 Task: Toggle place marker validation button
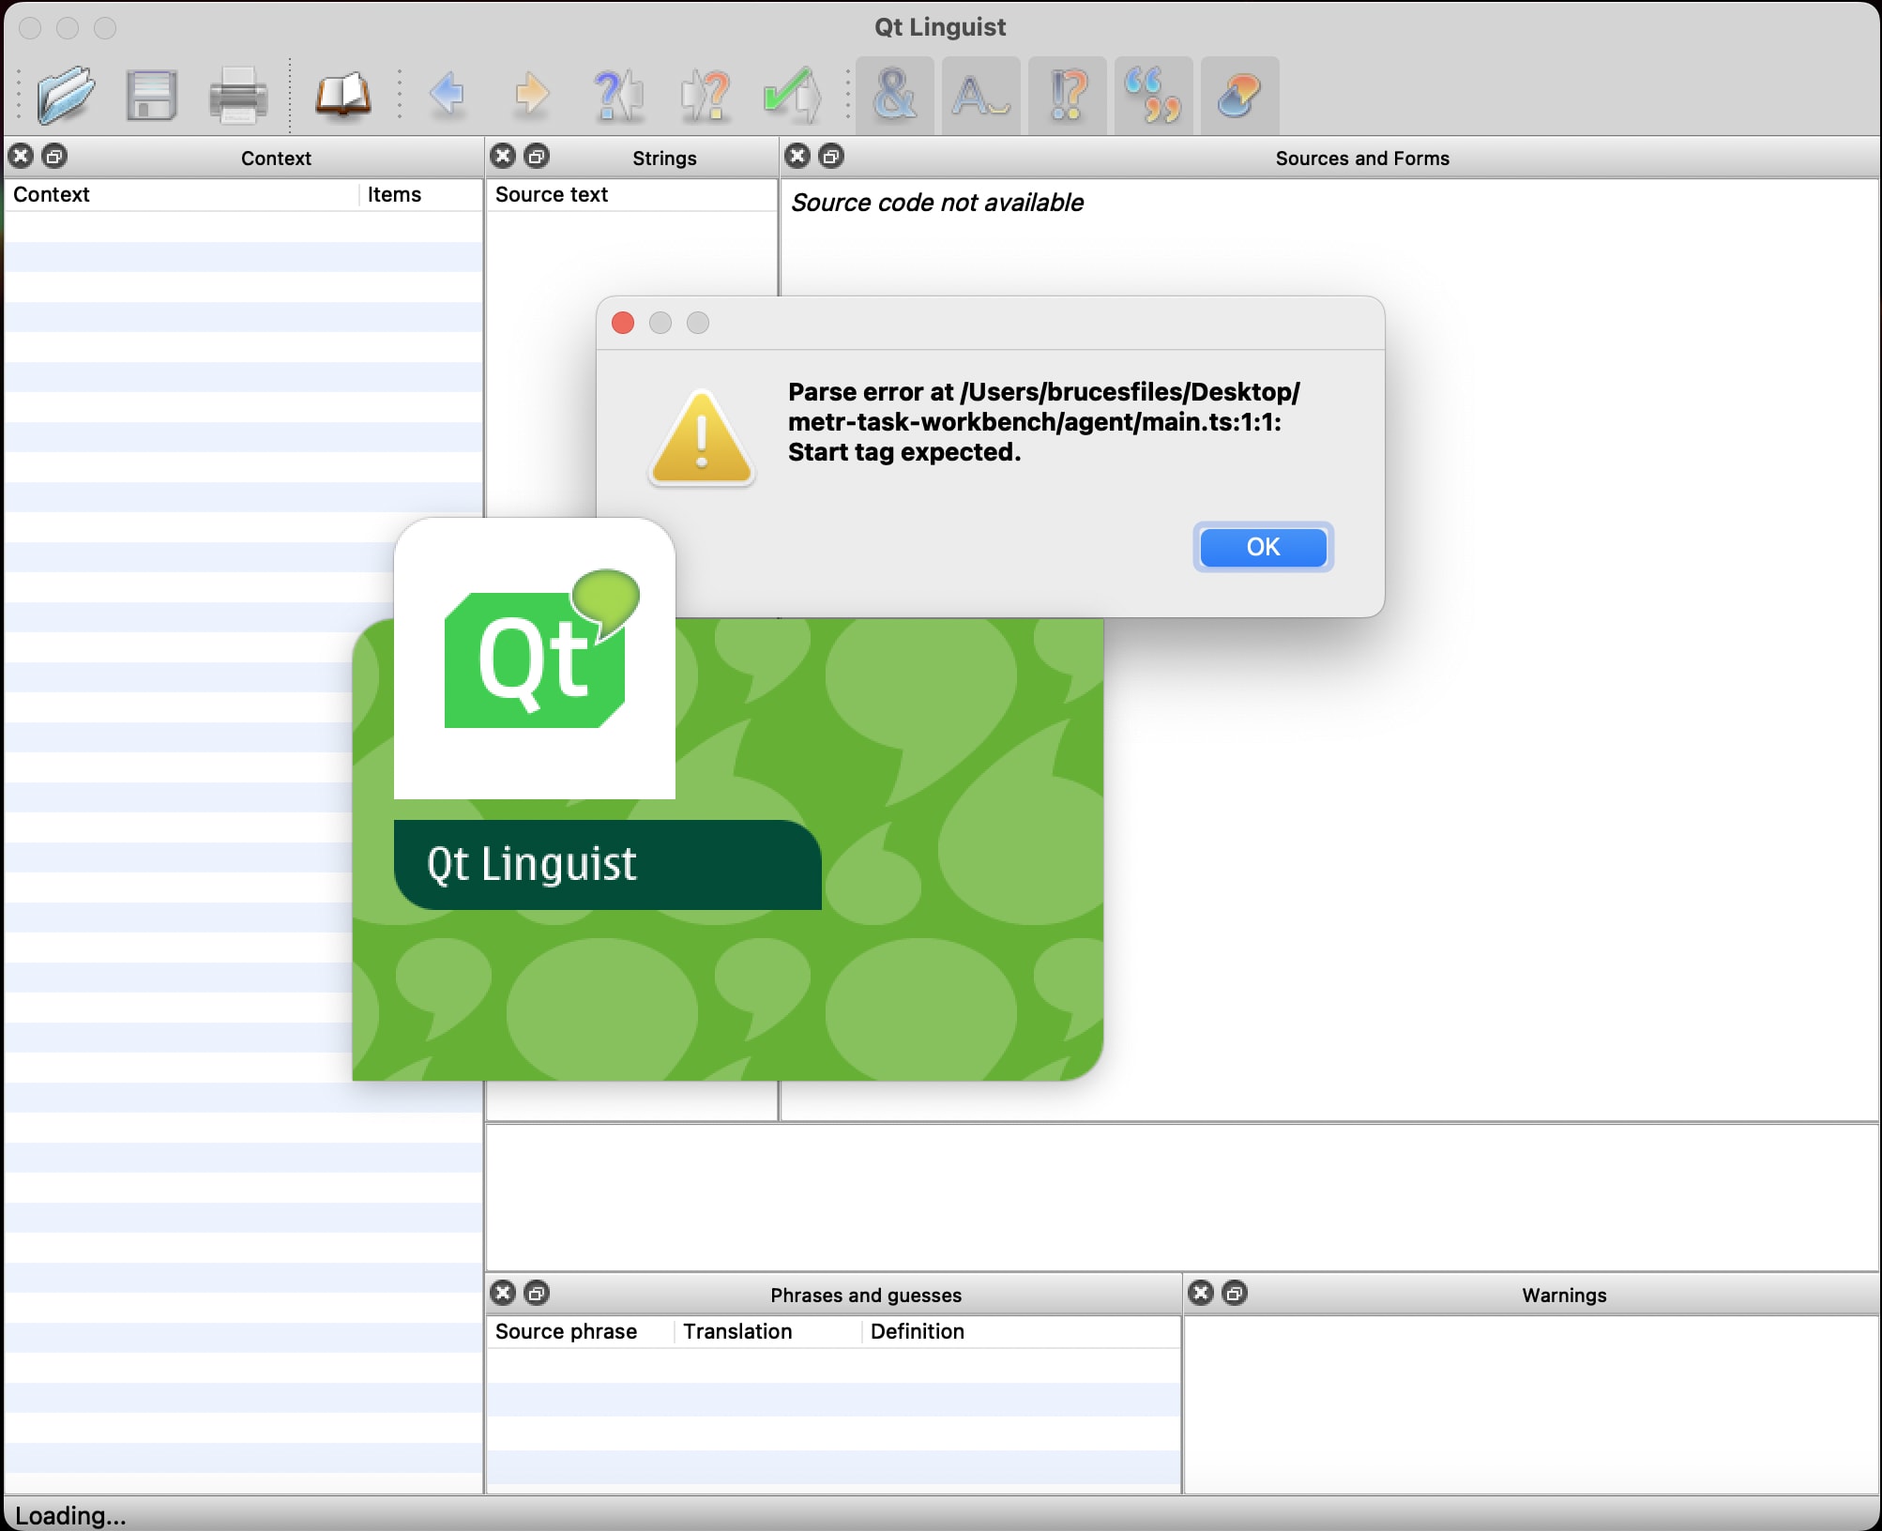coord(1239,95)
